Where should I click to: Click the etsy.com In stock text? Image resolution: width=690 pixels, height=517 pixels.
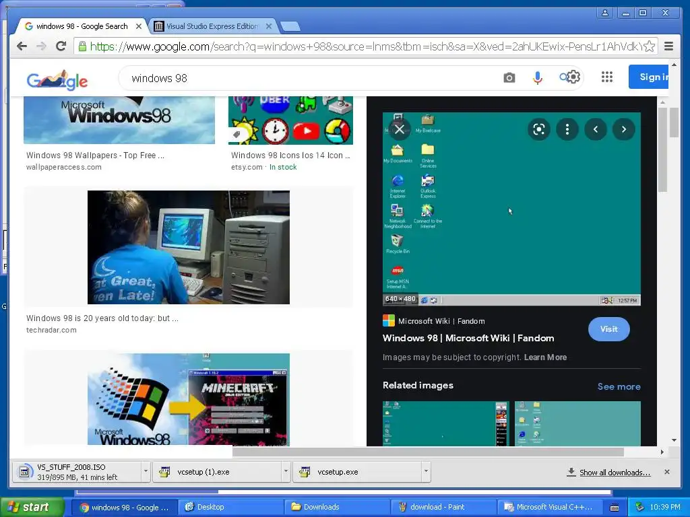264,167
